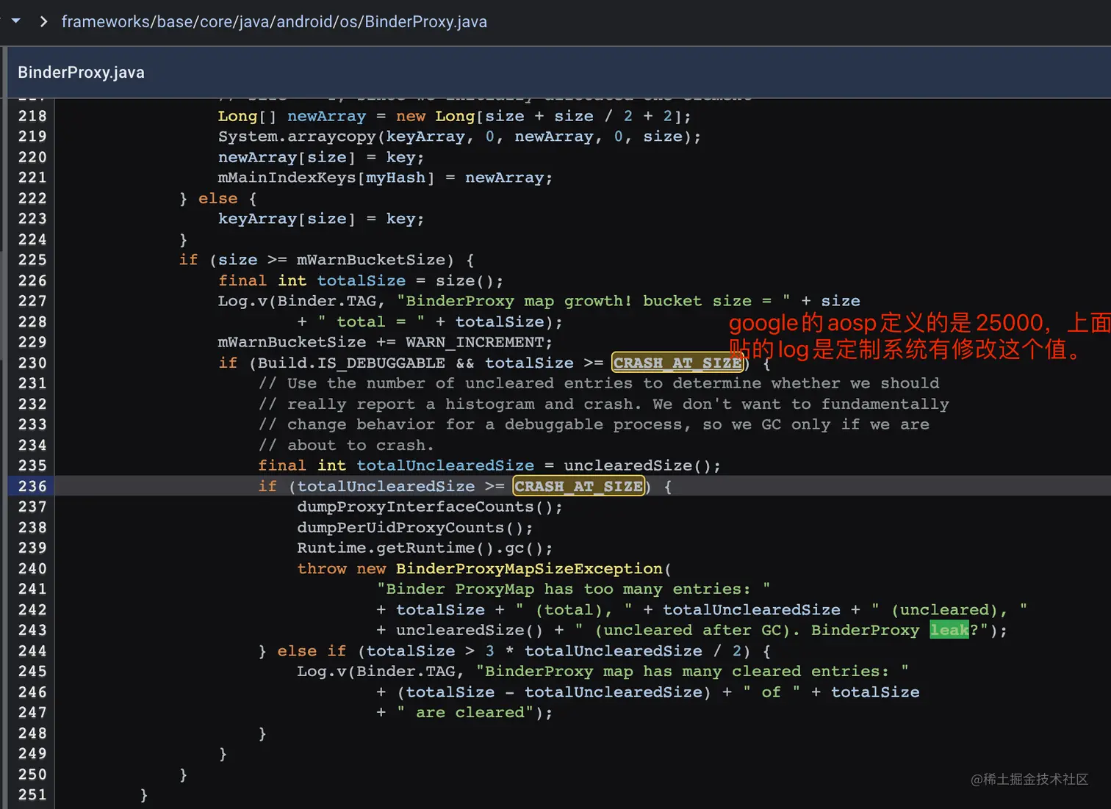Click the green highlighted word leak

click(949, 630)
